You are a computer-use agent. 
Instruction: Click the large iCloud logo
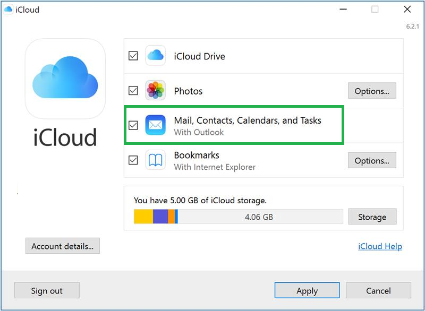coord(65,79)
